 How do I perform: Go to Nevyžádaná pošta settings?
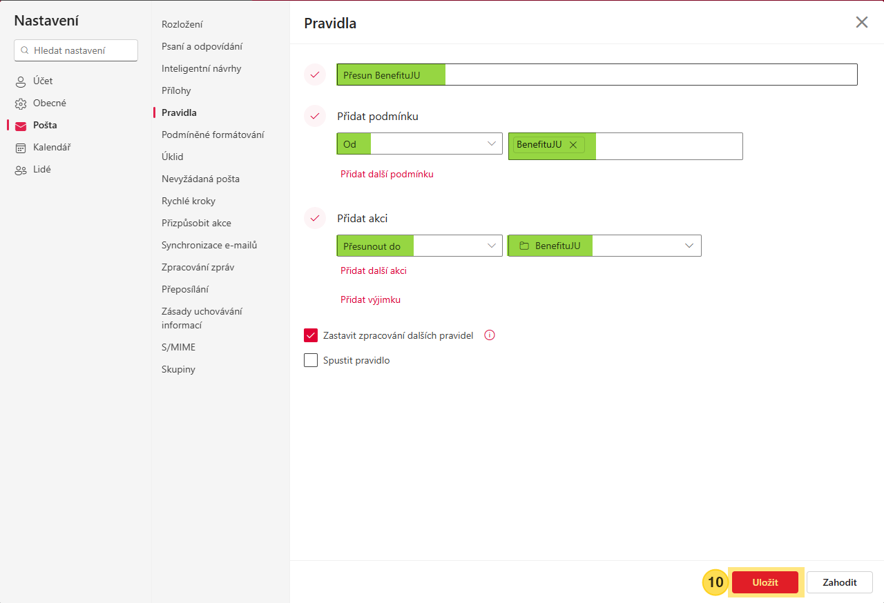pyautogui.click(x=200, y=179)
